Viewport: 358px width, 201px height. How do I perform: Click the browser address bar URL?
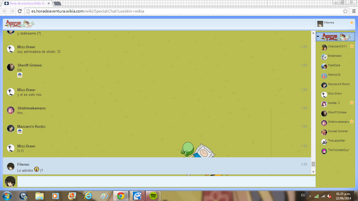click(88, 11)
